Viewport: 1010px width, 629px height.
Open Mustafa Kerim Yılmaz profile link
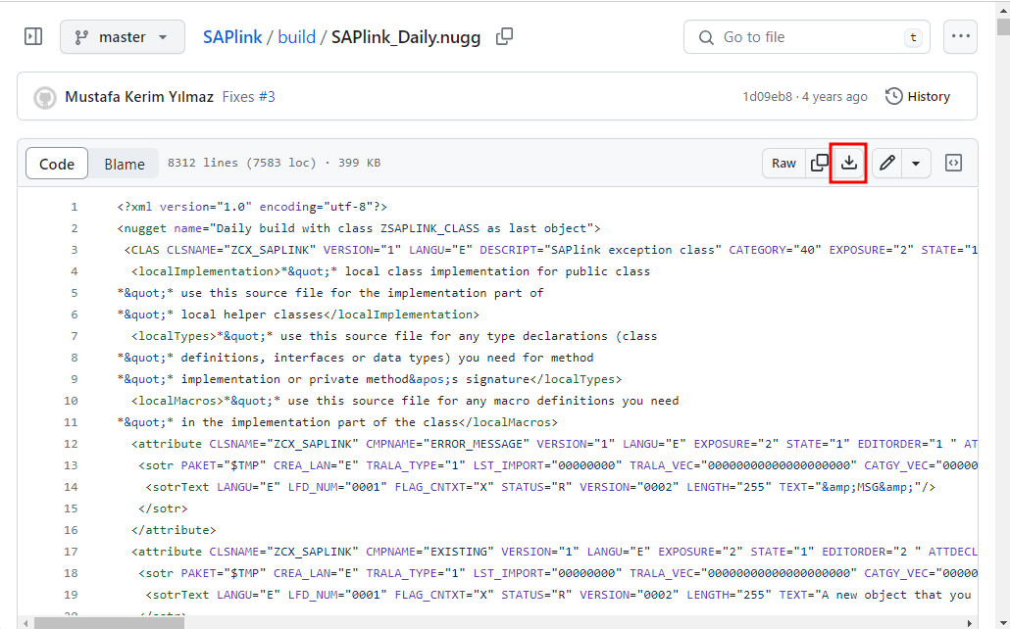(139, 97)
